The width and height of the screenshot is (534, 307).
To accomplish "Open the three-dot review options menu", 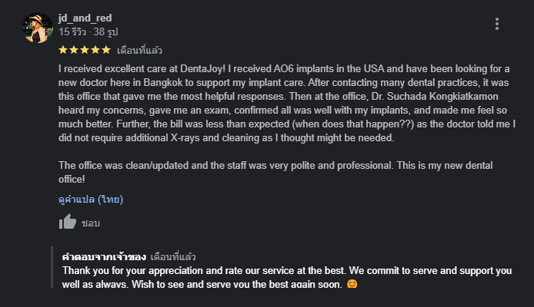I will pyautogui.click(x=497, y=24).
